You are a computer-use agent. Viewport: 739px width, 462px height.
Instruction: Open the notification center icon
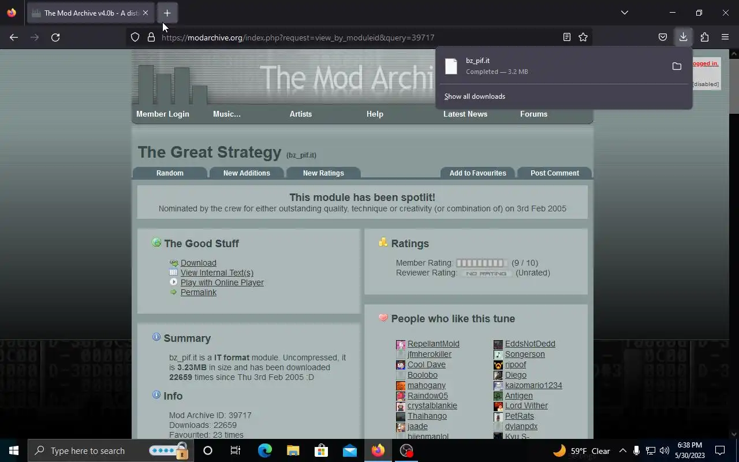coord(720,450)
